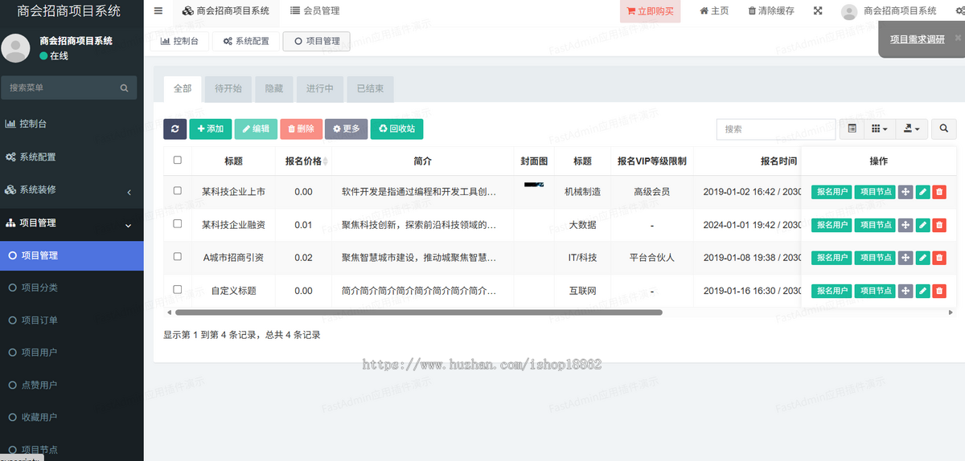Expand 系统装修 sidebar menu
Image resolution: width=965 pixels, height=461 pixels.
tap(72, 190)
